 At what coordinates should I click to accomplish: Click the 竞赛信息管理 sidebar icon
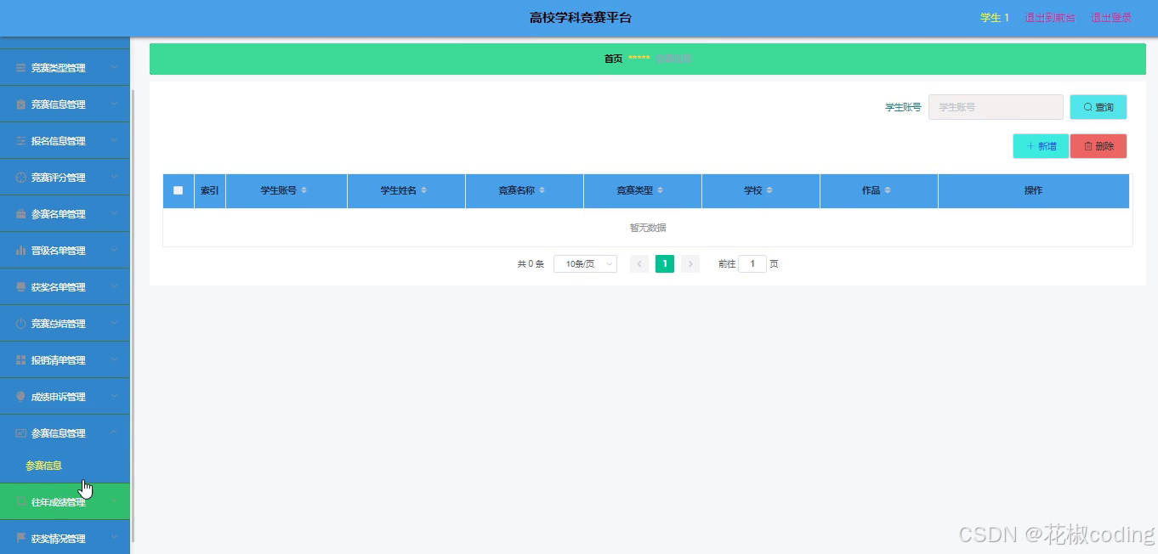[x=19, y=104]
